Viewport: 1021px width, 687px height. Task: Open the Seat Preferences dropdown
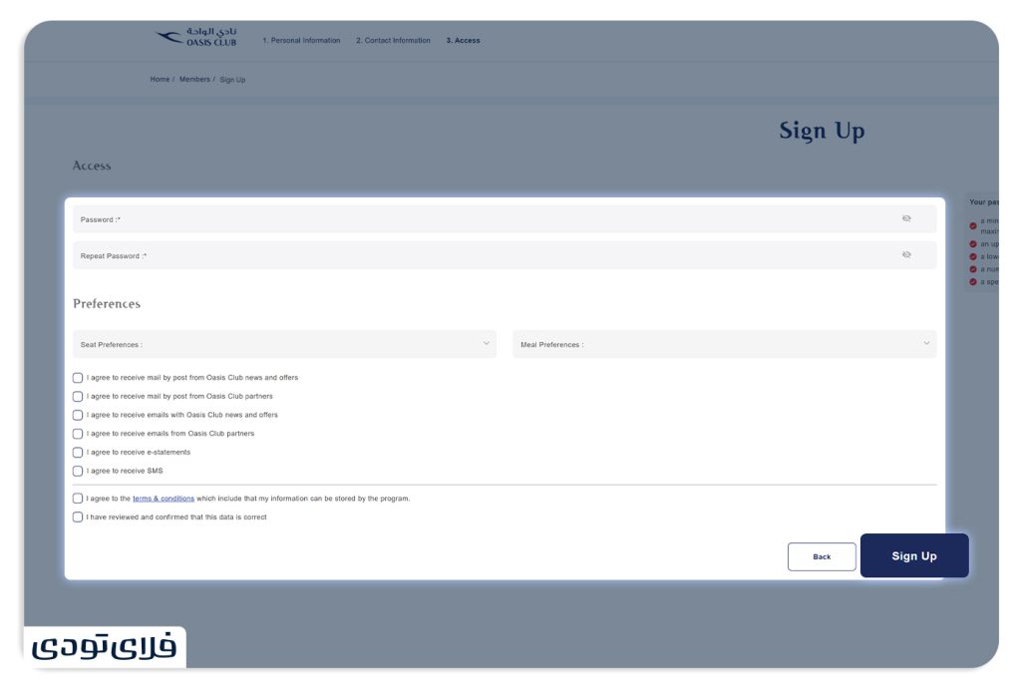[284, 344]
